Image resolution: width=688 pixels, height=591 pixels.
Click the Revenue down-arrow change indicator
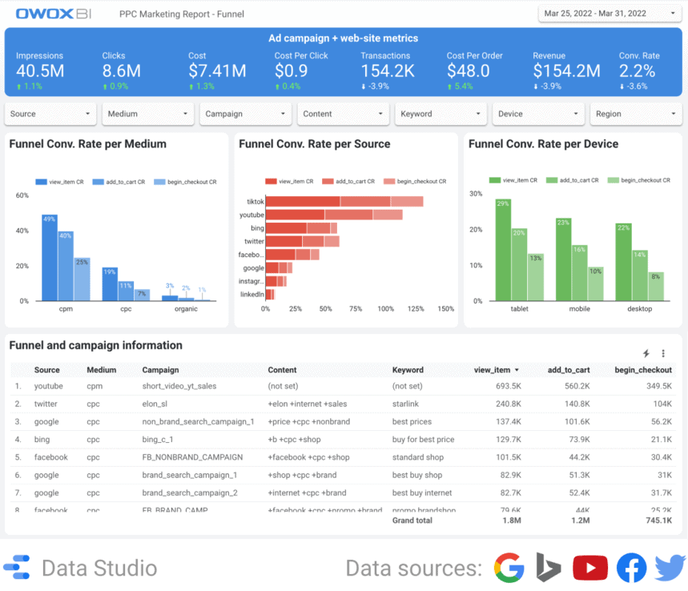[x=536, y=86]
